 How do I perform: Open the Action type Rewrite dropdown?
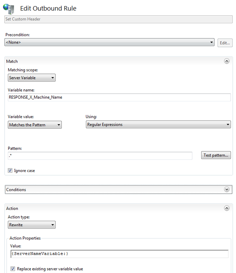32,225
